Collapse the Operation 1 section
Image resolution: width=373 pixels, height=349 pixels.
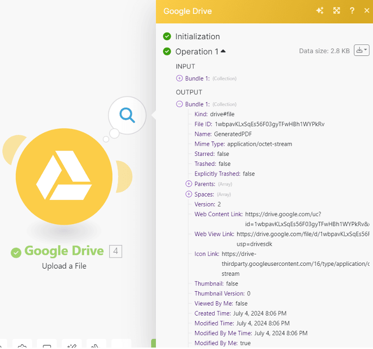pyautogui.click(x=223, y=51)
